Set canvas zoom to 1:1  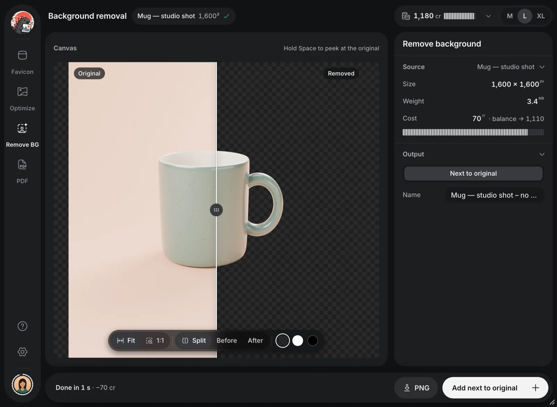coord(155,341)
